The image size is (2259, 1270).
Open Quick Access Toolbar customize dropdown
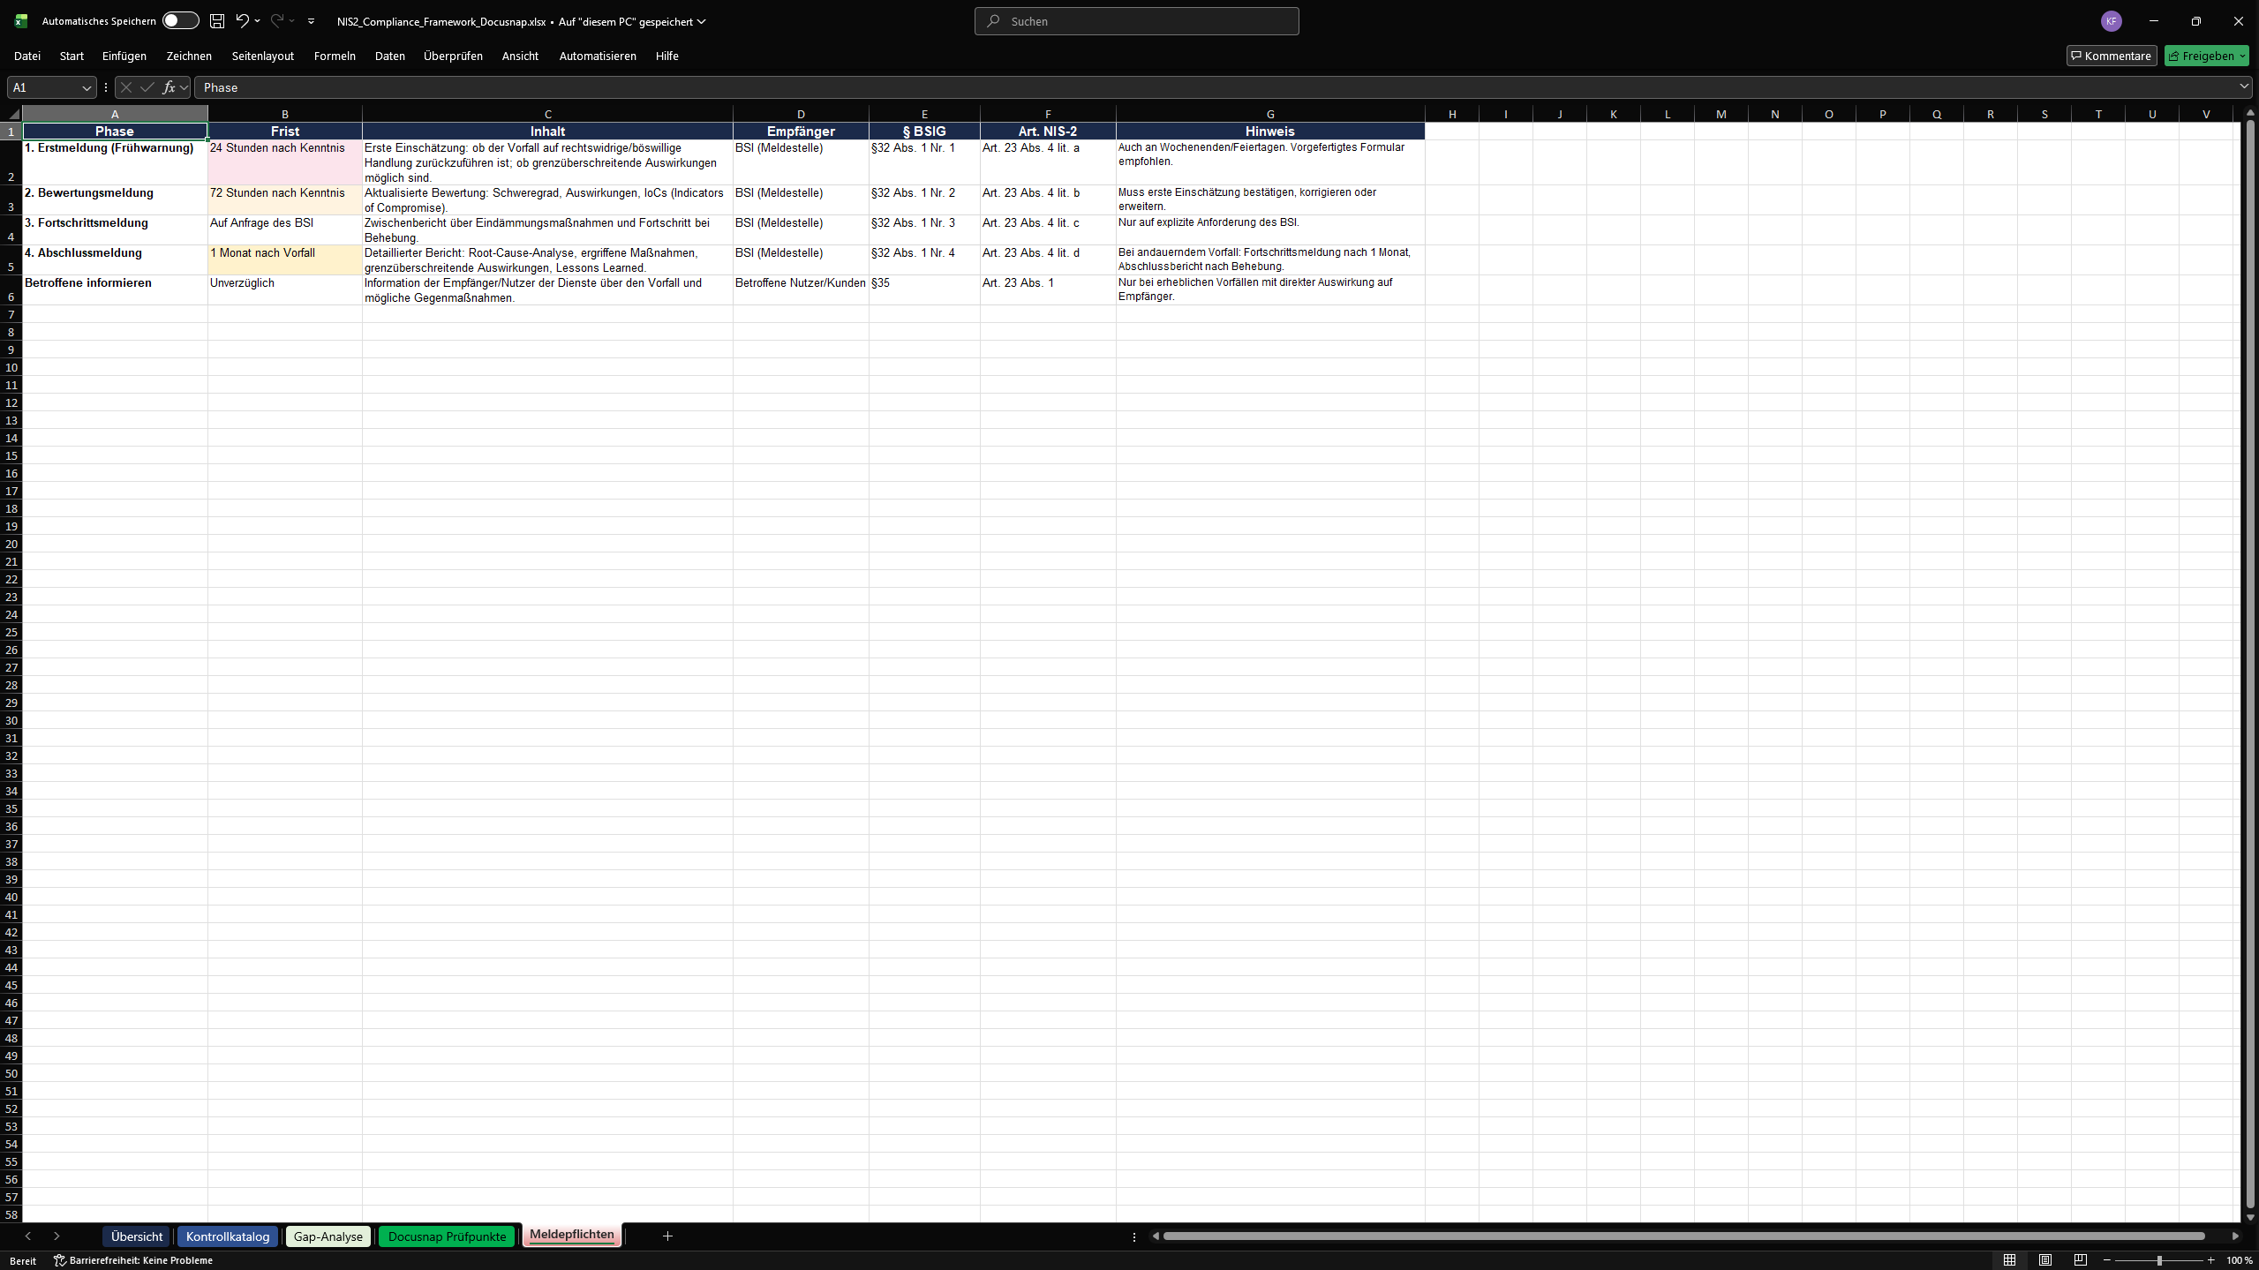tap(311, 21)
